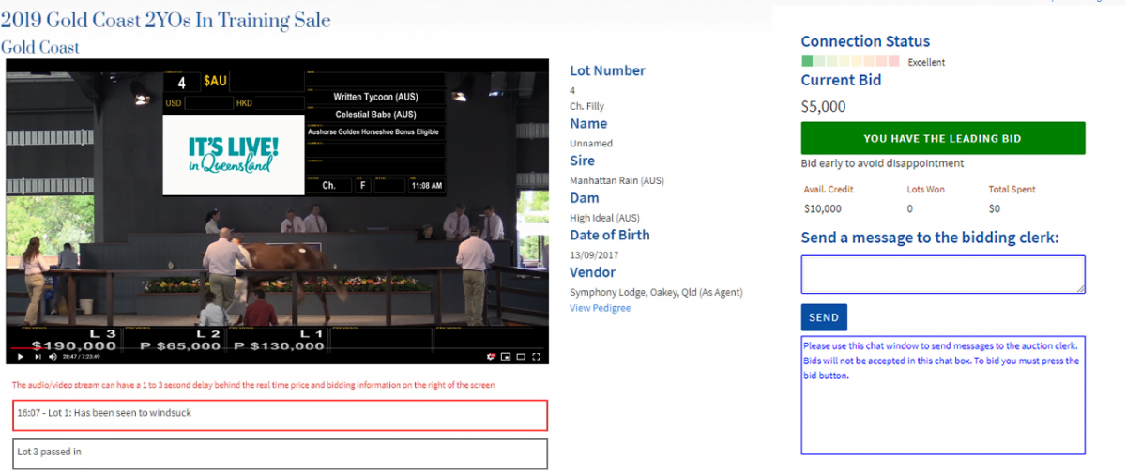Image resolution: width=1126 pixels, height=476 pixels.
Task: Switch video to miniplayer mode
Action: [x=506, y=357]
